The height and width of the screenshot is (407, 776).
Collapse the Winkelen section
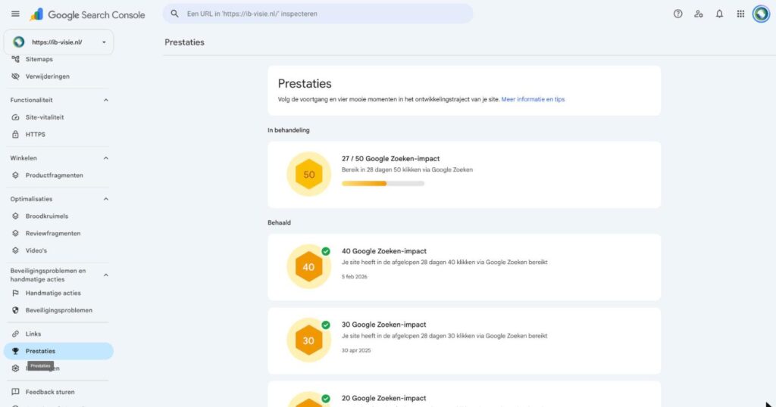[106, 158]
